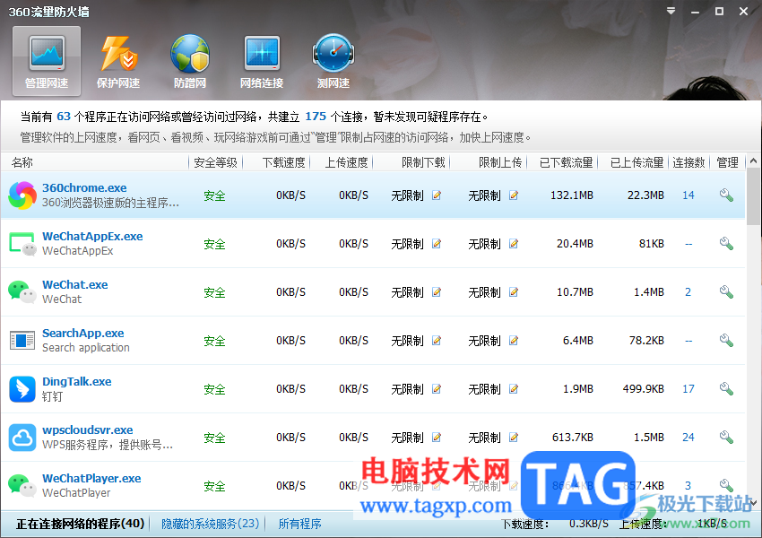Edit download limit for SearchApp.exe
Screen dimensions: 762x538
437,340
